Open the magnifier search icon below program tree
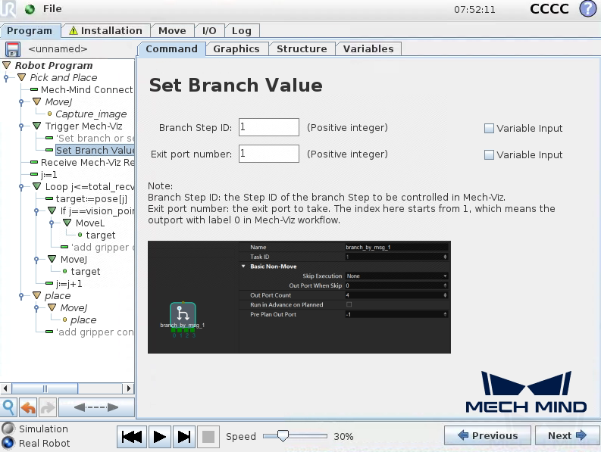 (x=8, y=407)
